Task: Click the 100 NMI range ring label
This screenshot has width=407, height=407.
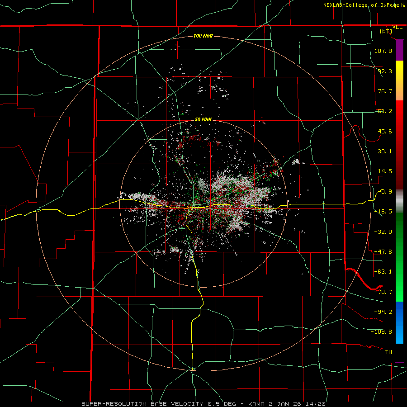Action: [203, 36]
